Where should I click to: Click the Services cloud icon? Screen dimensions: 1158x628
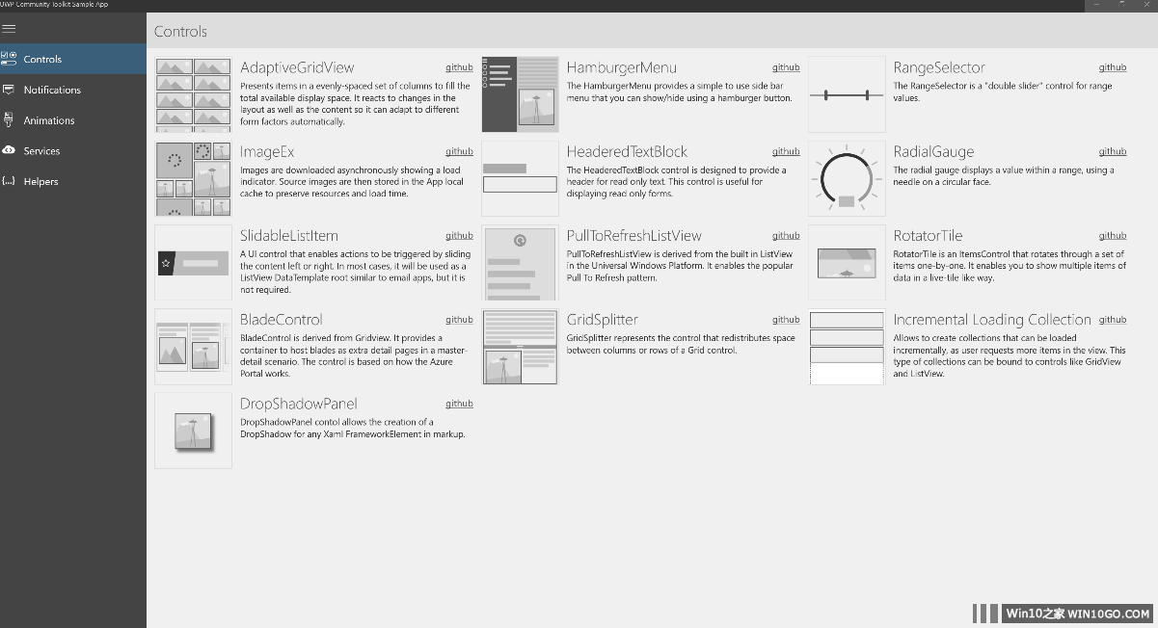coord(9,150)
